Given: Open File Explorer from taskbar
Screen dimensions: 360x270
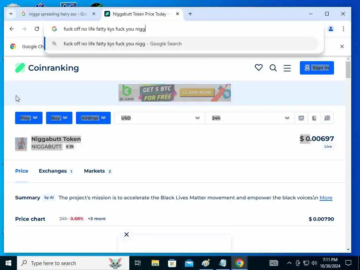Looking at the screenshot, I should pos(155,263).
